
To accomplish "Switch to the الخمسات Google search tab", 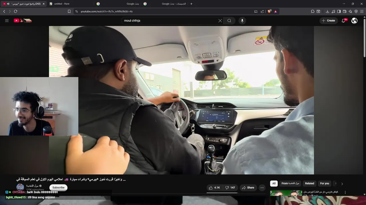I will click(164, 4).
